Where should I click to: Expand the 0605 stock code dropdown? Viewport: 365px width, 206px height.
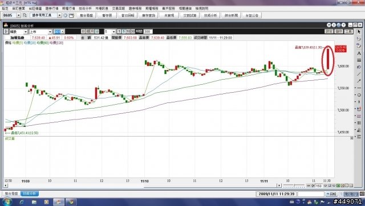tap(18, 15)
